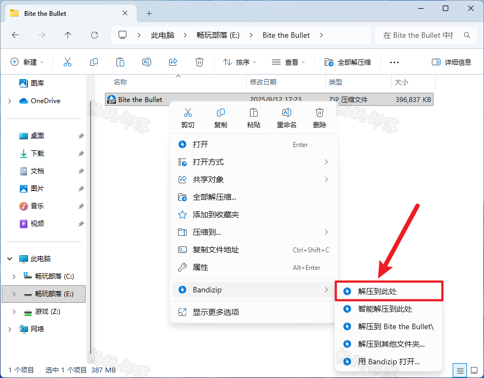Click 此电脑 in the address bar

tap(163, 35)
